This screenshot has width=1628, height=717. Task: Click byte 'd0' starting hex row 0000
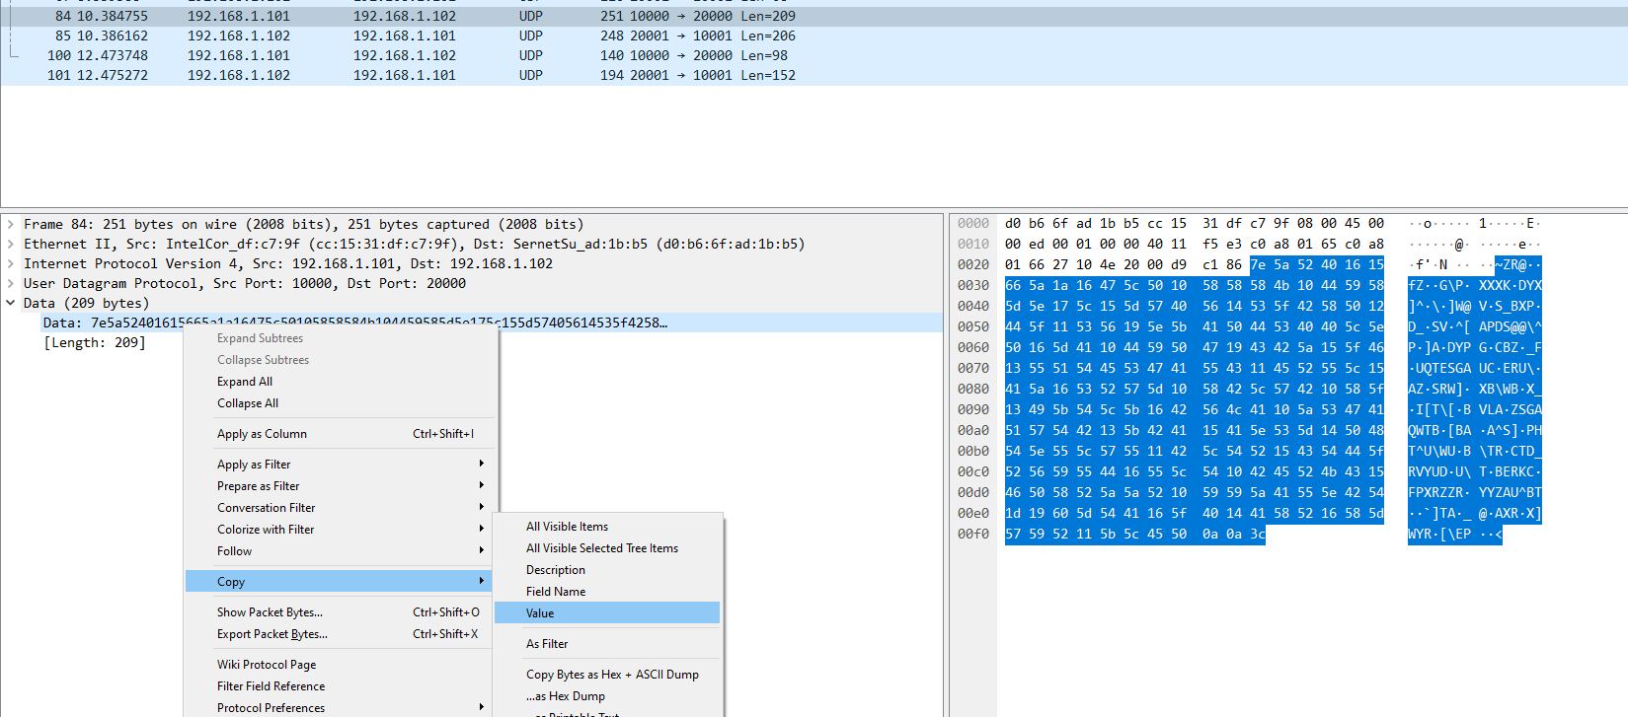click(x=1013, y=223)
